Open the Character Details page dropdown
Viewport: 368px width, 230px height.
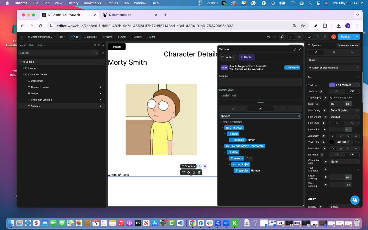tap(41, 37)
